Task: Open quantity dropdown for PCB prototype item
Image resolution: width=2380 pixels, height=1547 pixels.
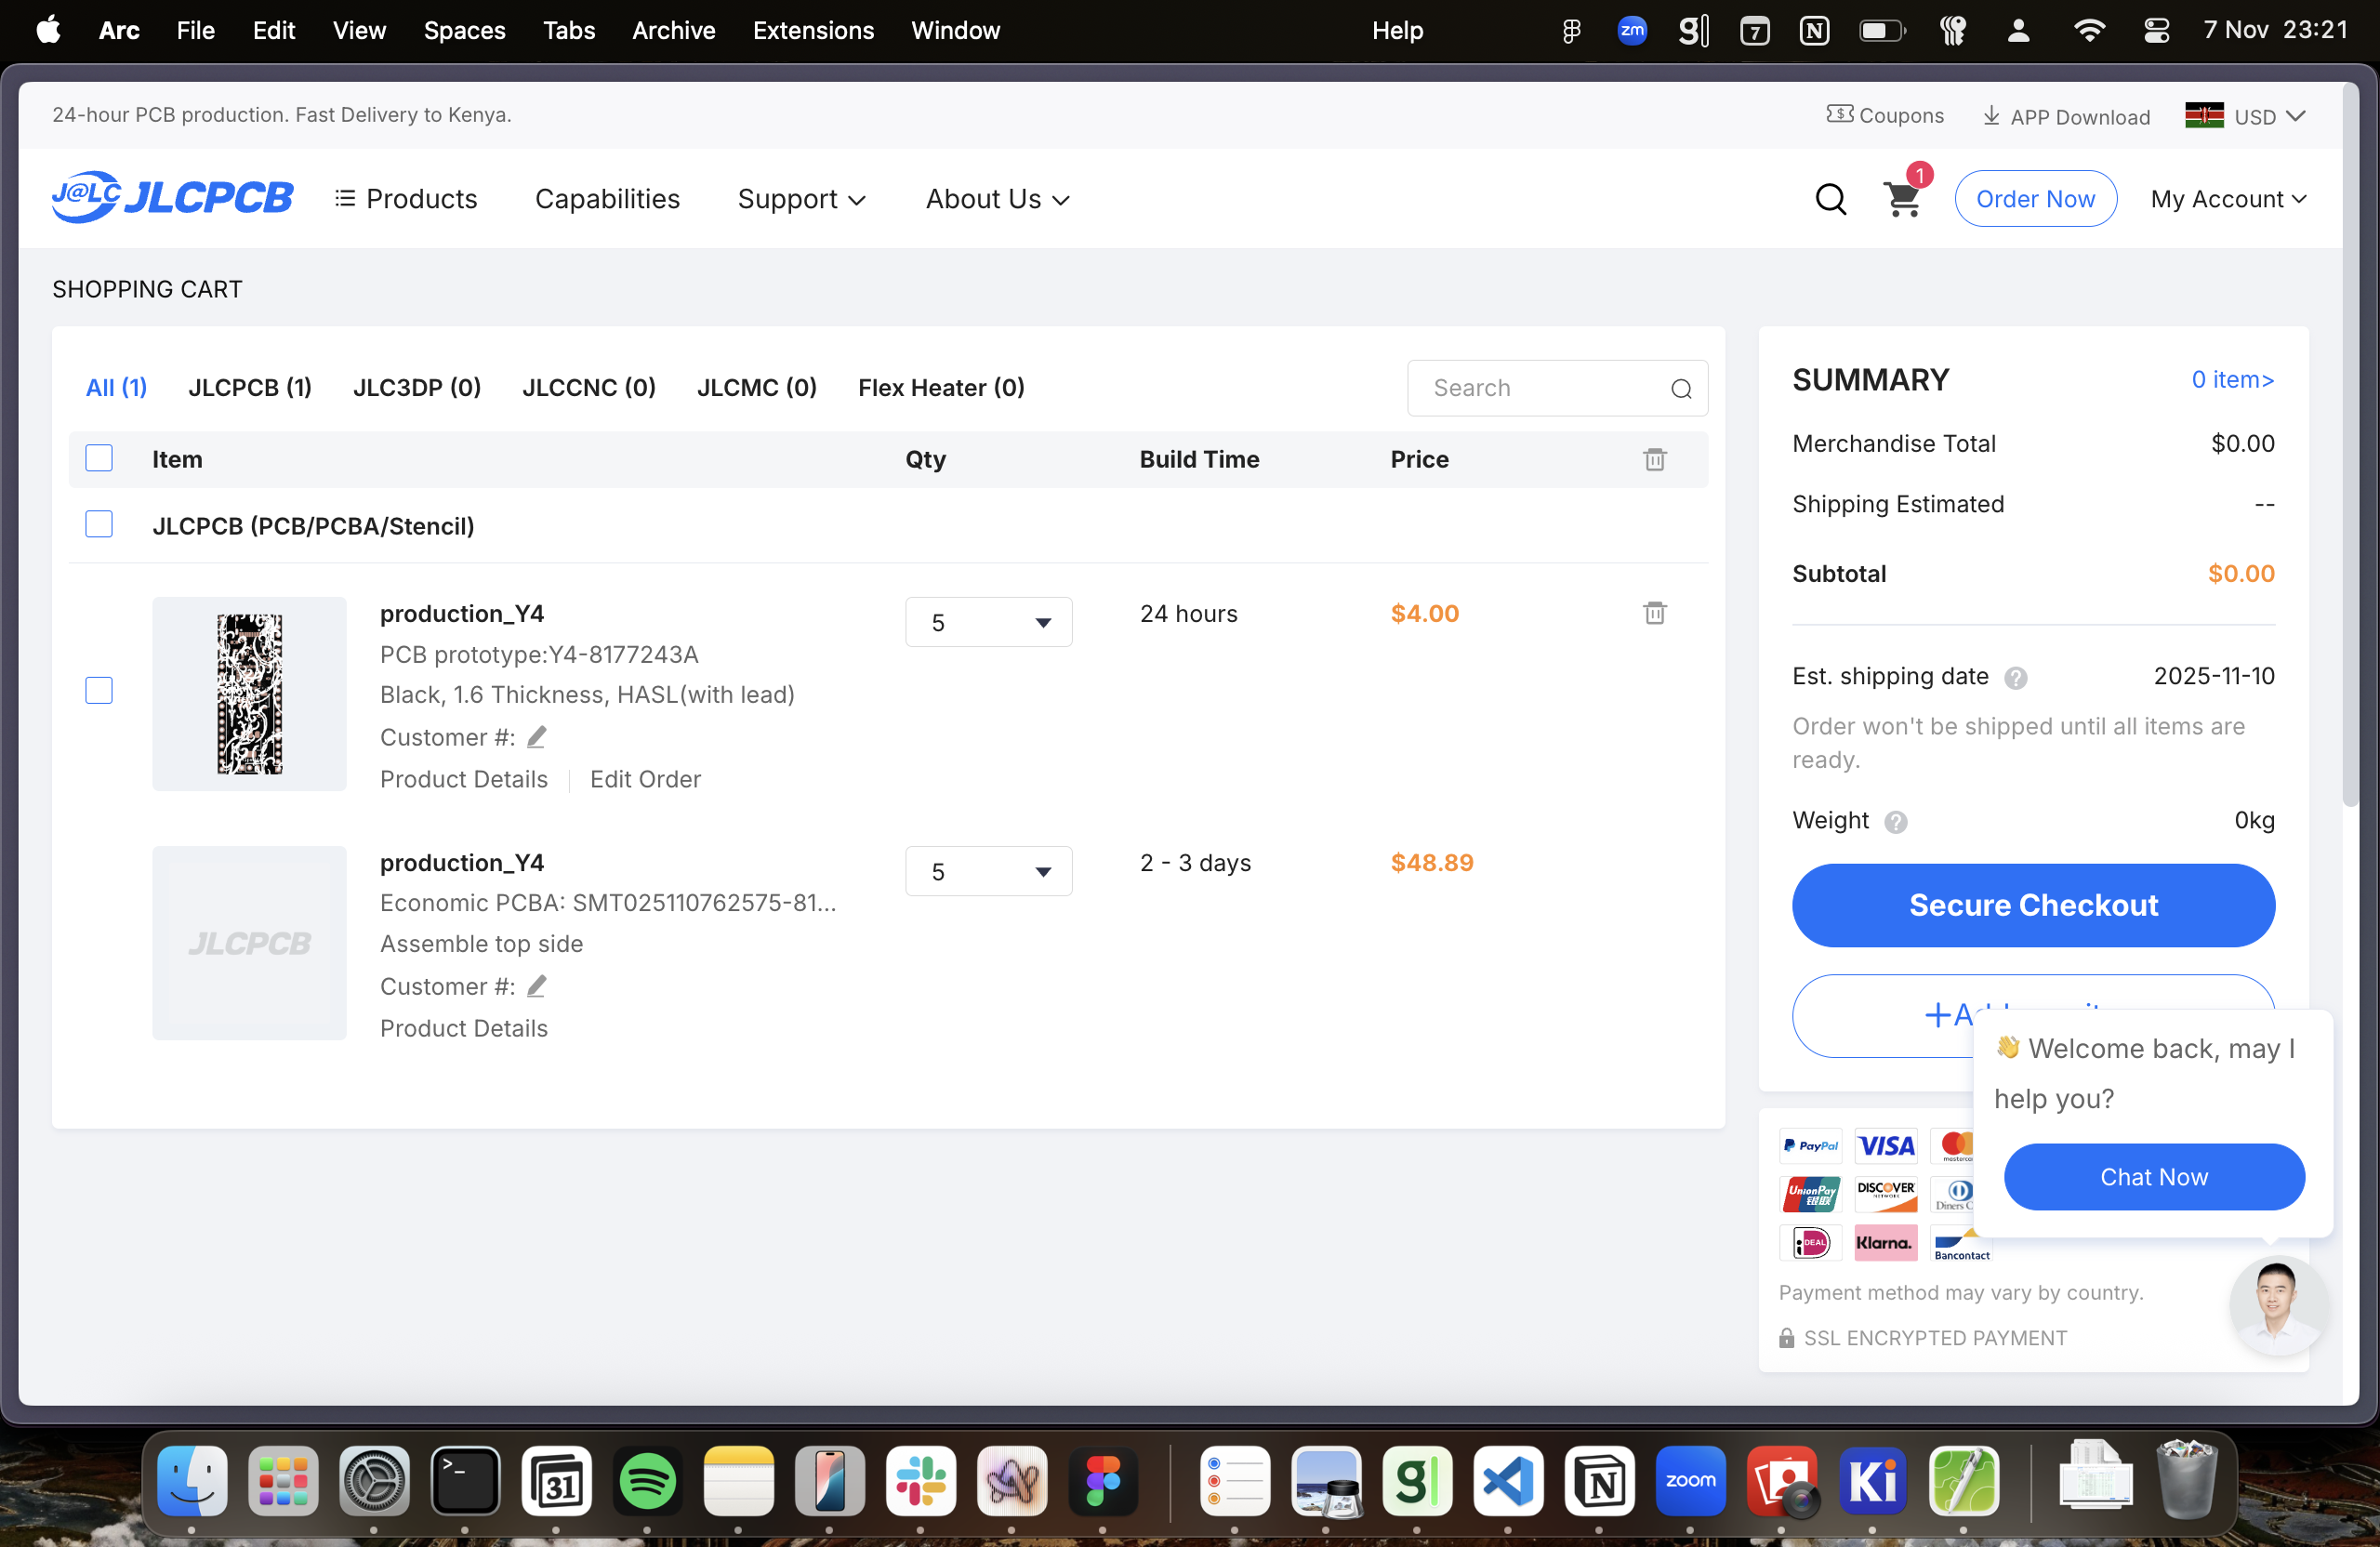Action: coord(988,622)
